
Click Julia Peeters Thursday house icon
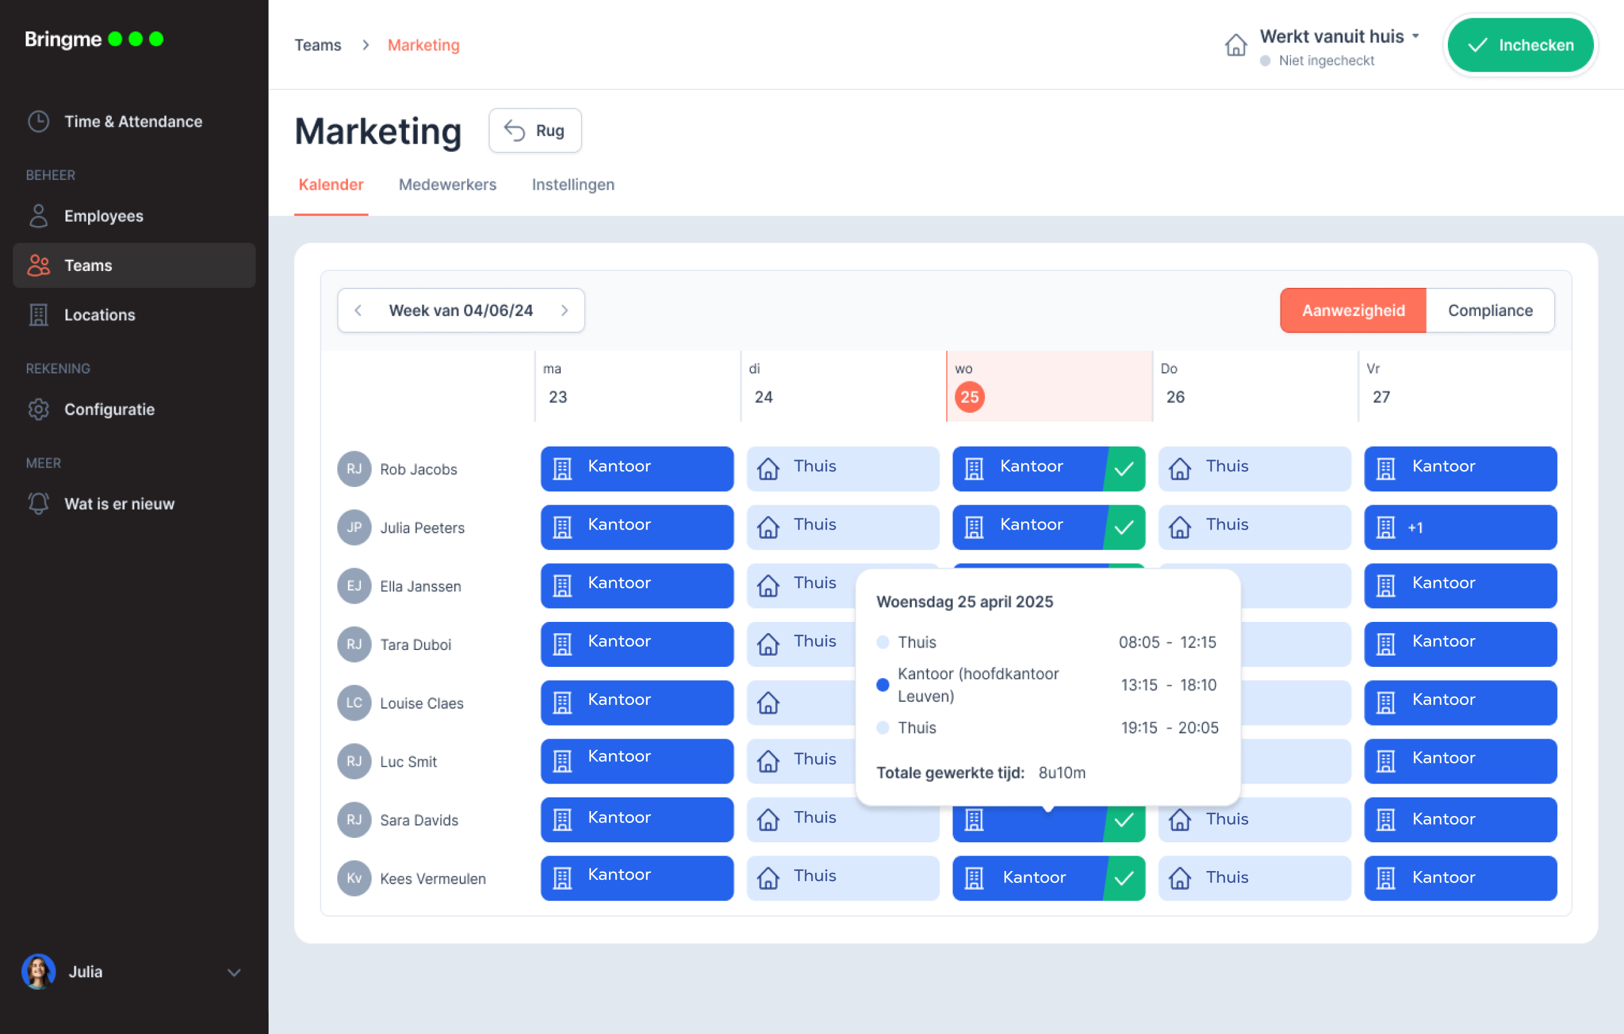1179,527
